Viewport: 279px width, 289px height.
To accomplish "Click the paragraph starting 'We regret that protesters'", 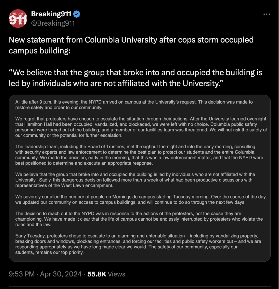I will pos(141,127).
